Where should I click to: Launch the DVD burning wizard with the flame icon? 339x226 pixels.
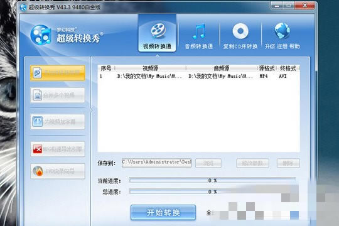58,171
